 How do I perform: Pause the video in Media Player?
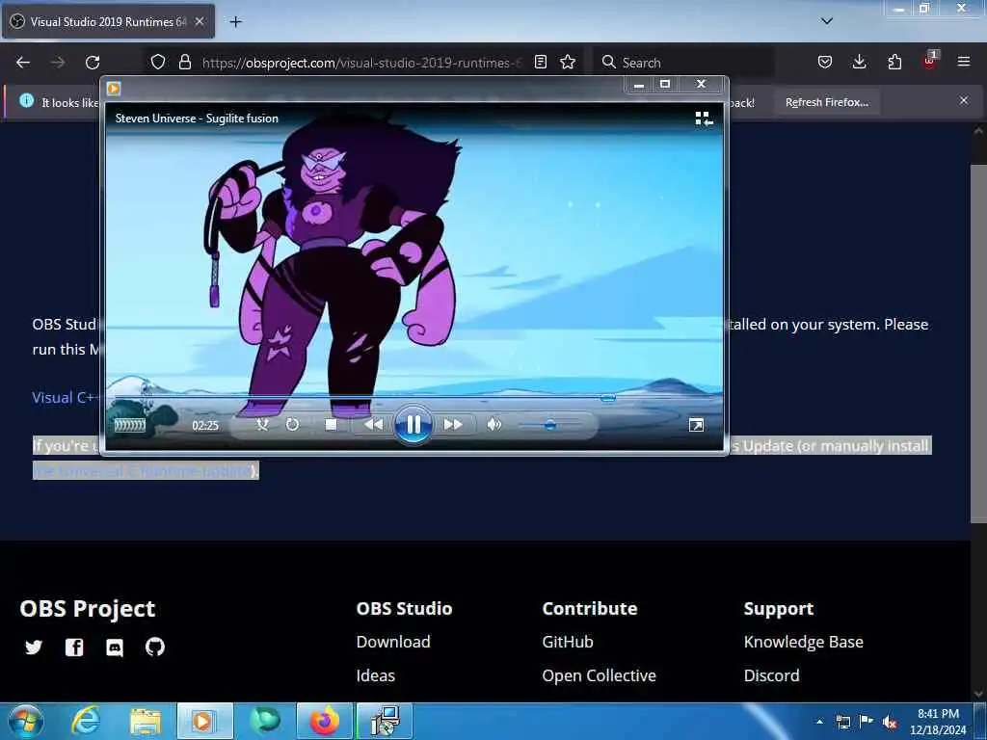tap(413, 424)
